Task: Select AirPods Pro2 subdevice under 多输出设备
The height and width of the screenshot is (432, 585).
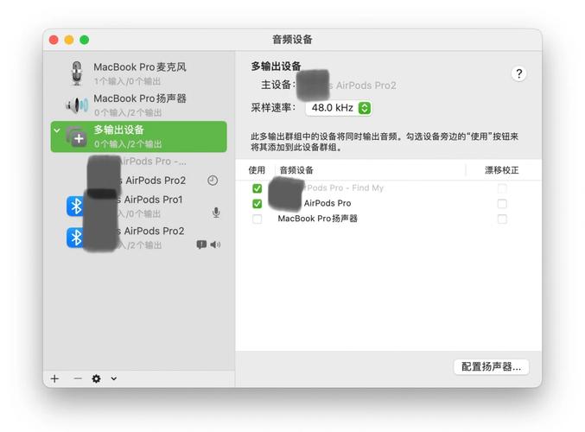Action: click(x=138, y=181)
